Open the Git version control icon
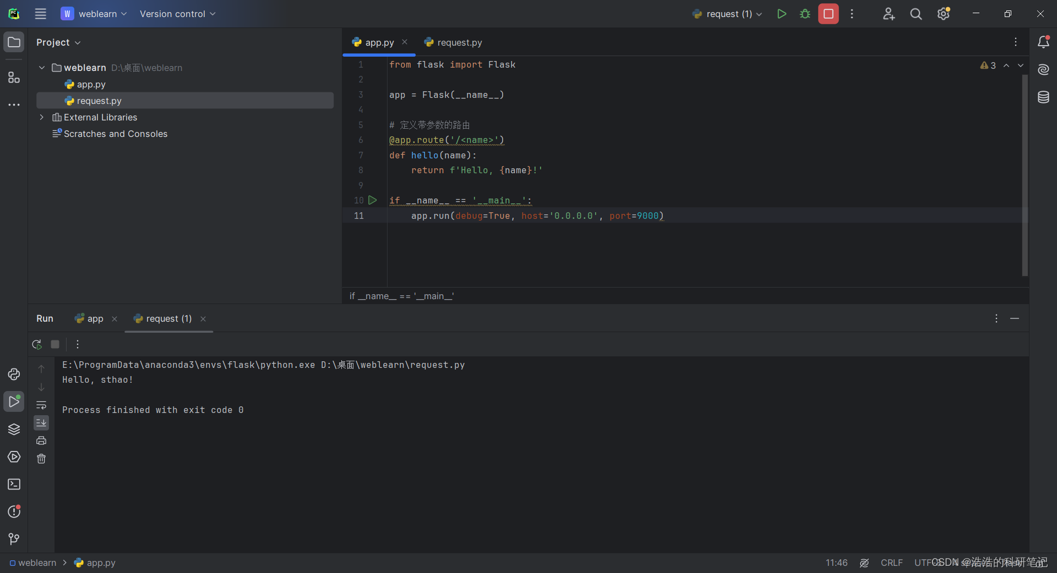The image size is (1057, 573). (14, 539)
